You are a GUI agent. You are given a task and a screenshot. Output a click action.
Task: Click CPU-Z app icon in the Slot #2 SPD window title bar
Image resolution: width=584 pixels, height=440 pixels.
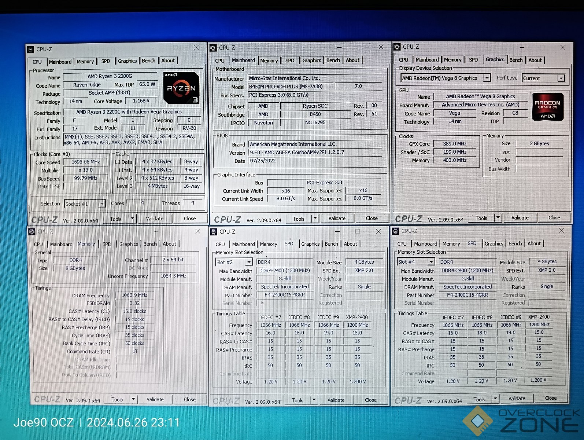pyautogui.click(x=214, y=231)
